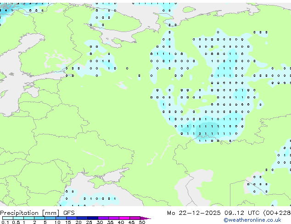
Task: Select the 30–35 mm purple swatch
Action: 103,218
